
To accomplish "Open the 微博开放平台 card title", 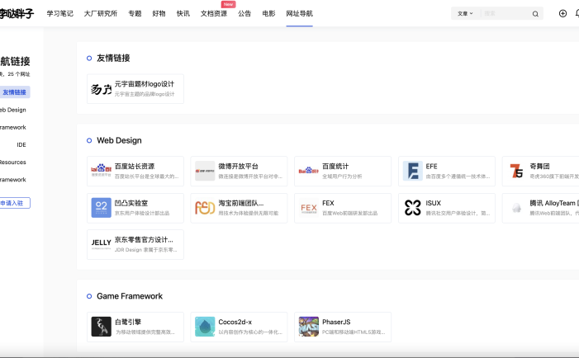I will (238, 167).
